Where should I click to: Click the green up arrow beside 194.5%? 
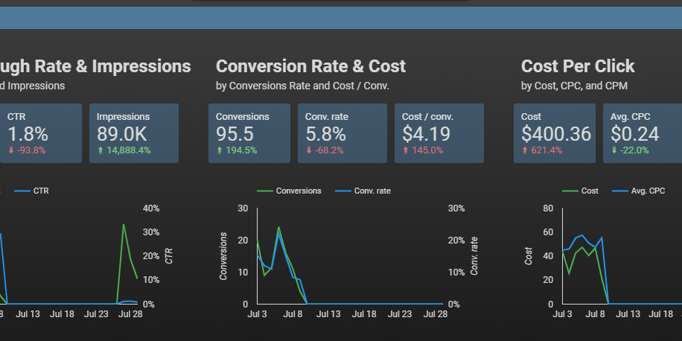click(220, 150)
